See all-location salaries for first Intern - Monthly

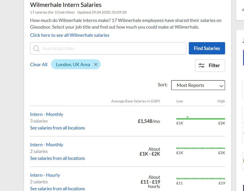[57, 128]
